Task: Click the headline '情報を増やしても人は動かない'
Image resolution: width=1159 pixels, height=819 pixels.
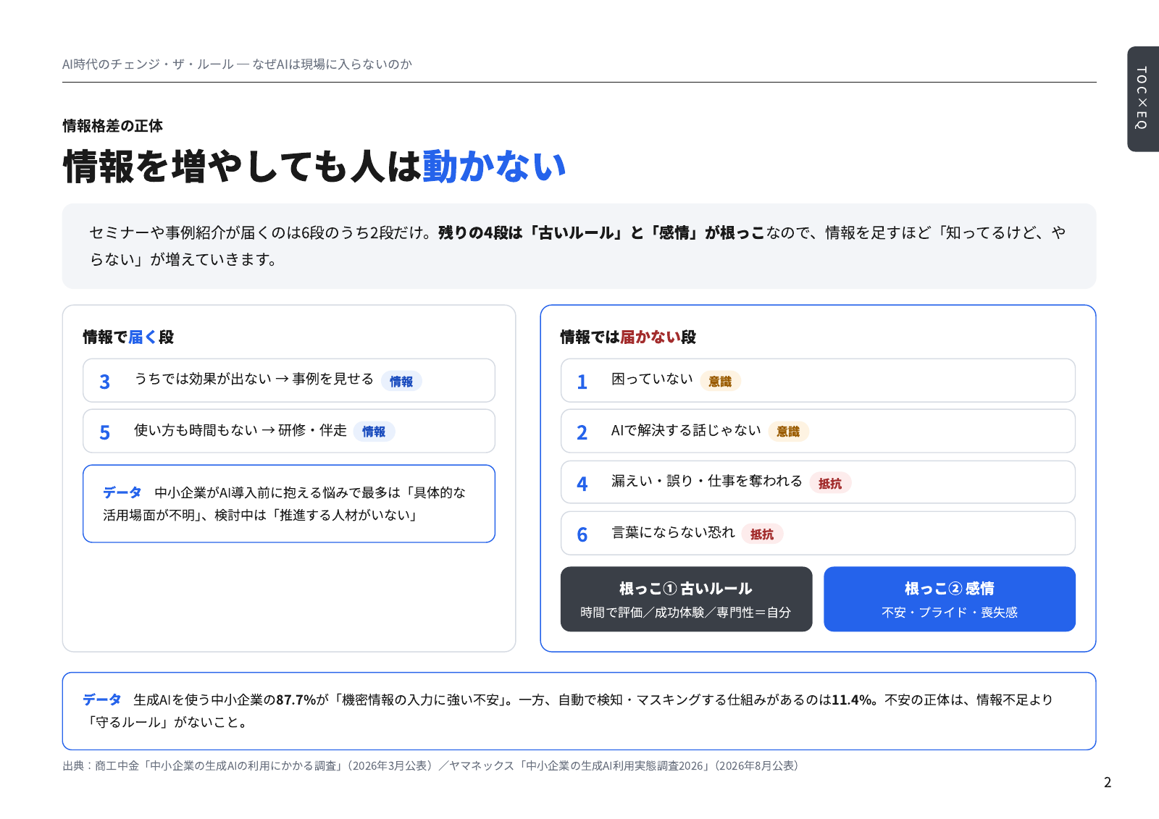Action: [x=314, y=167]
